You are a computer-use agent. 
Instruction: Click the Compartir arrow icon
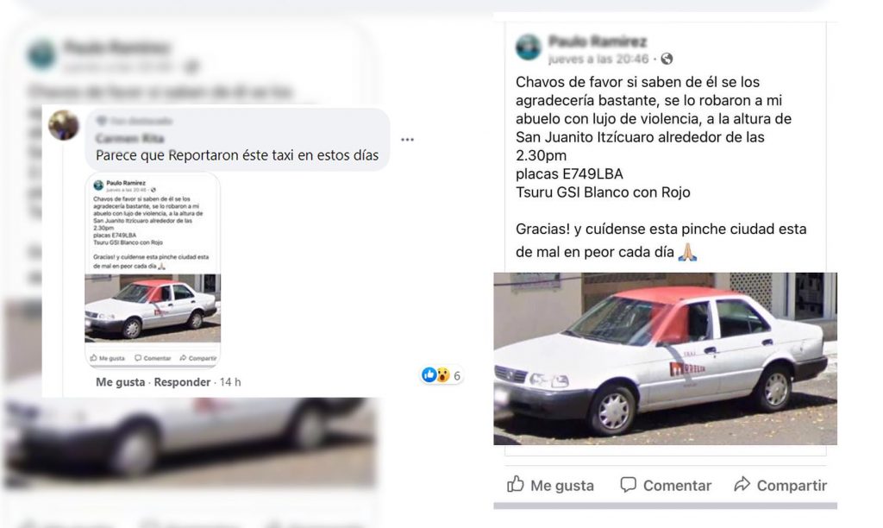click(742, 484)
